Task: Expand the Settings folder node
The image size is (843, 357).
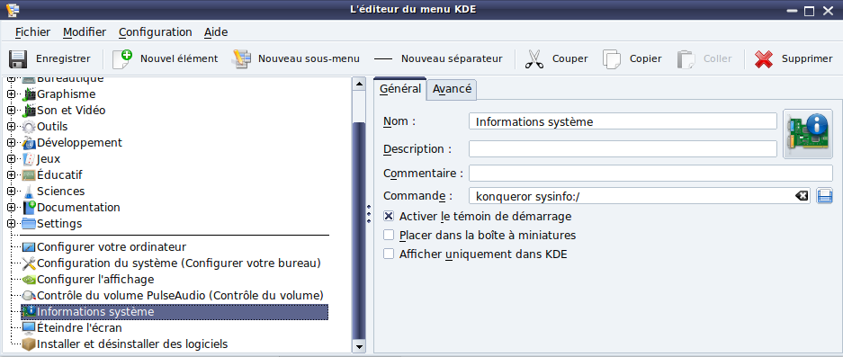Action: [x=12, y=224]
